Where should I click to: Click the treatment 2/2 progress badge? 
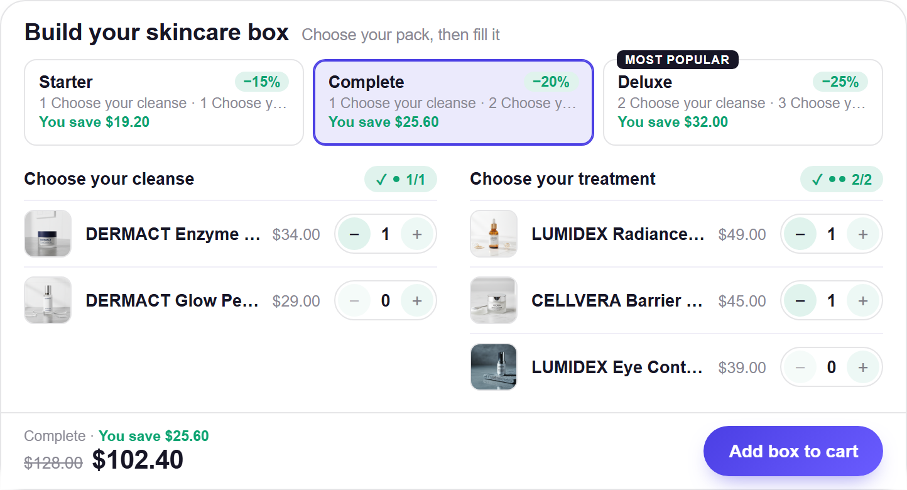842,180
